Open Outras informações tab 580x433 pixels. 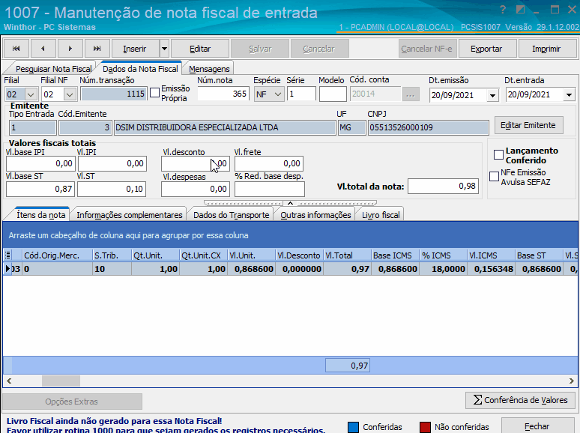click(315, 215)
